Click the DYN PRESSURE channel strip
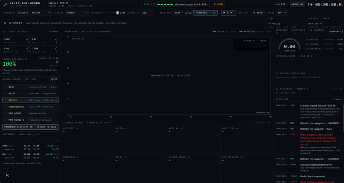Screen dimensions: 344x183 [247, 169]
